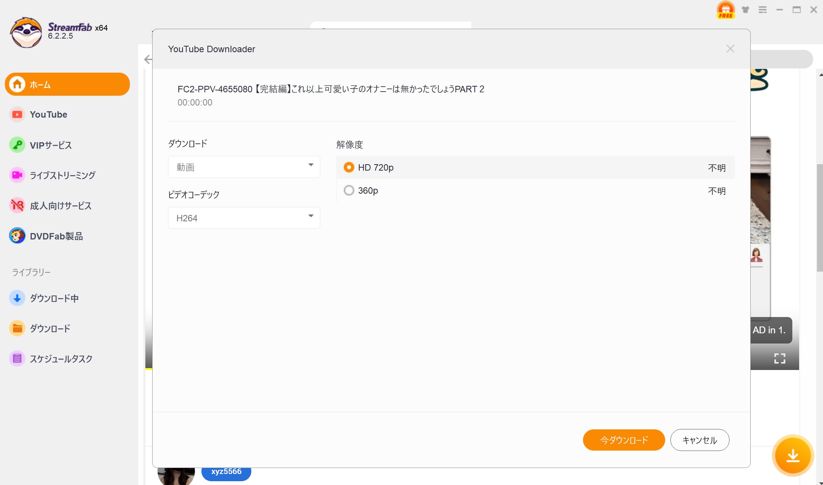Open the ダウンロード中 library section
Screen dimensions: 823x485
[54, 298]
